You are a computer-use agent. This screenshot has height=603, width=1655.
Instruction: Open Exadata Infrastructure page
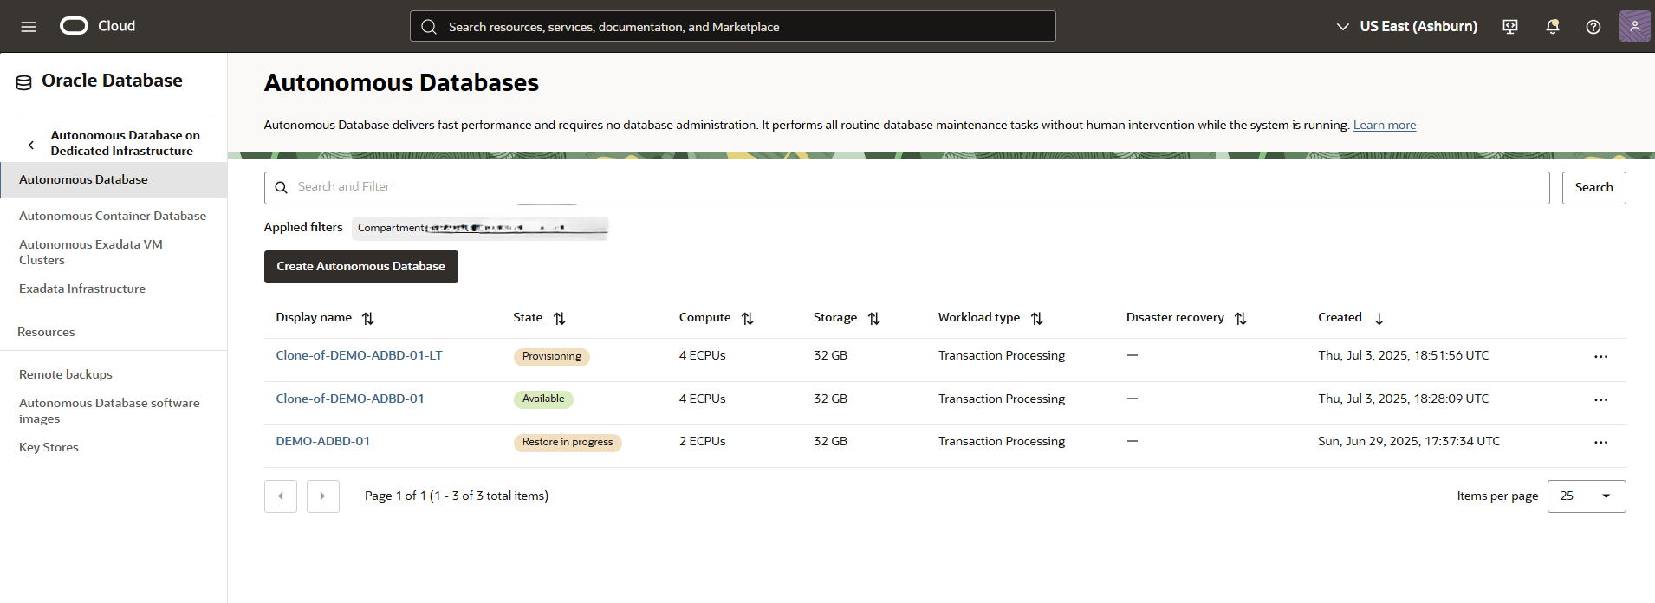82,289
